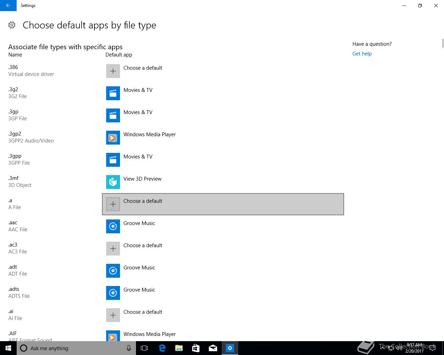Click the Default app column header
444x355 pixels.
119,55
